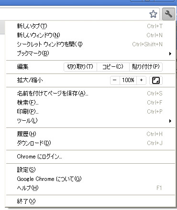The image size is (177, 210).
Task: Decrease zoom with the minus button
Action: coord(115,80)
